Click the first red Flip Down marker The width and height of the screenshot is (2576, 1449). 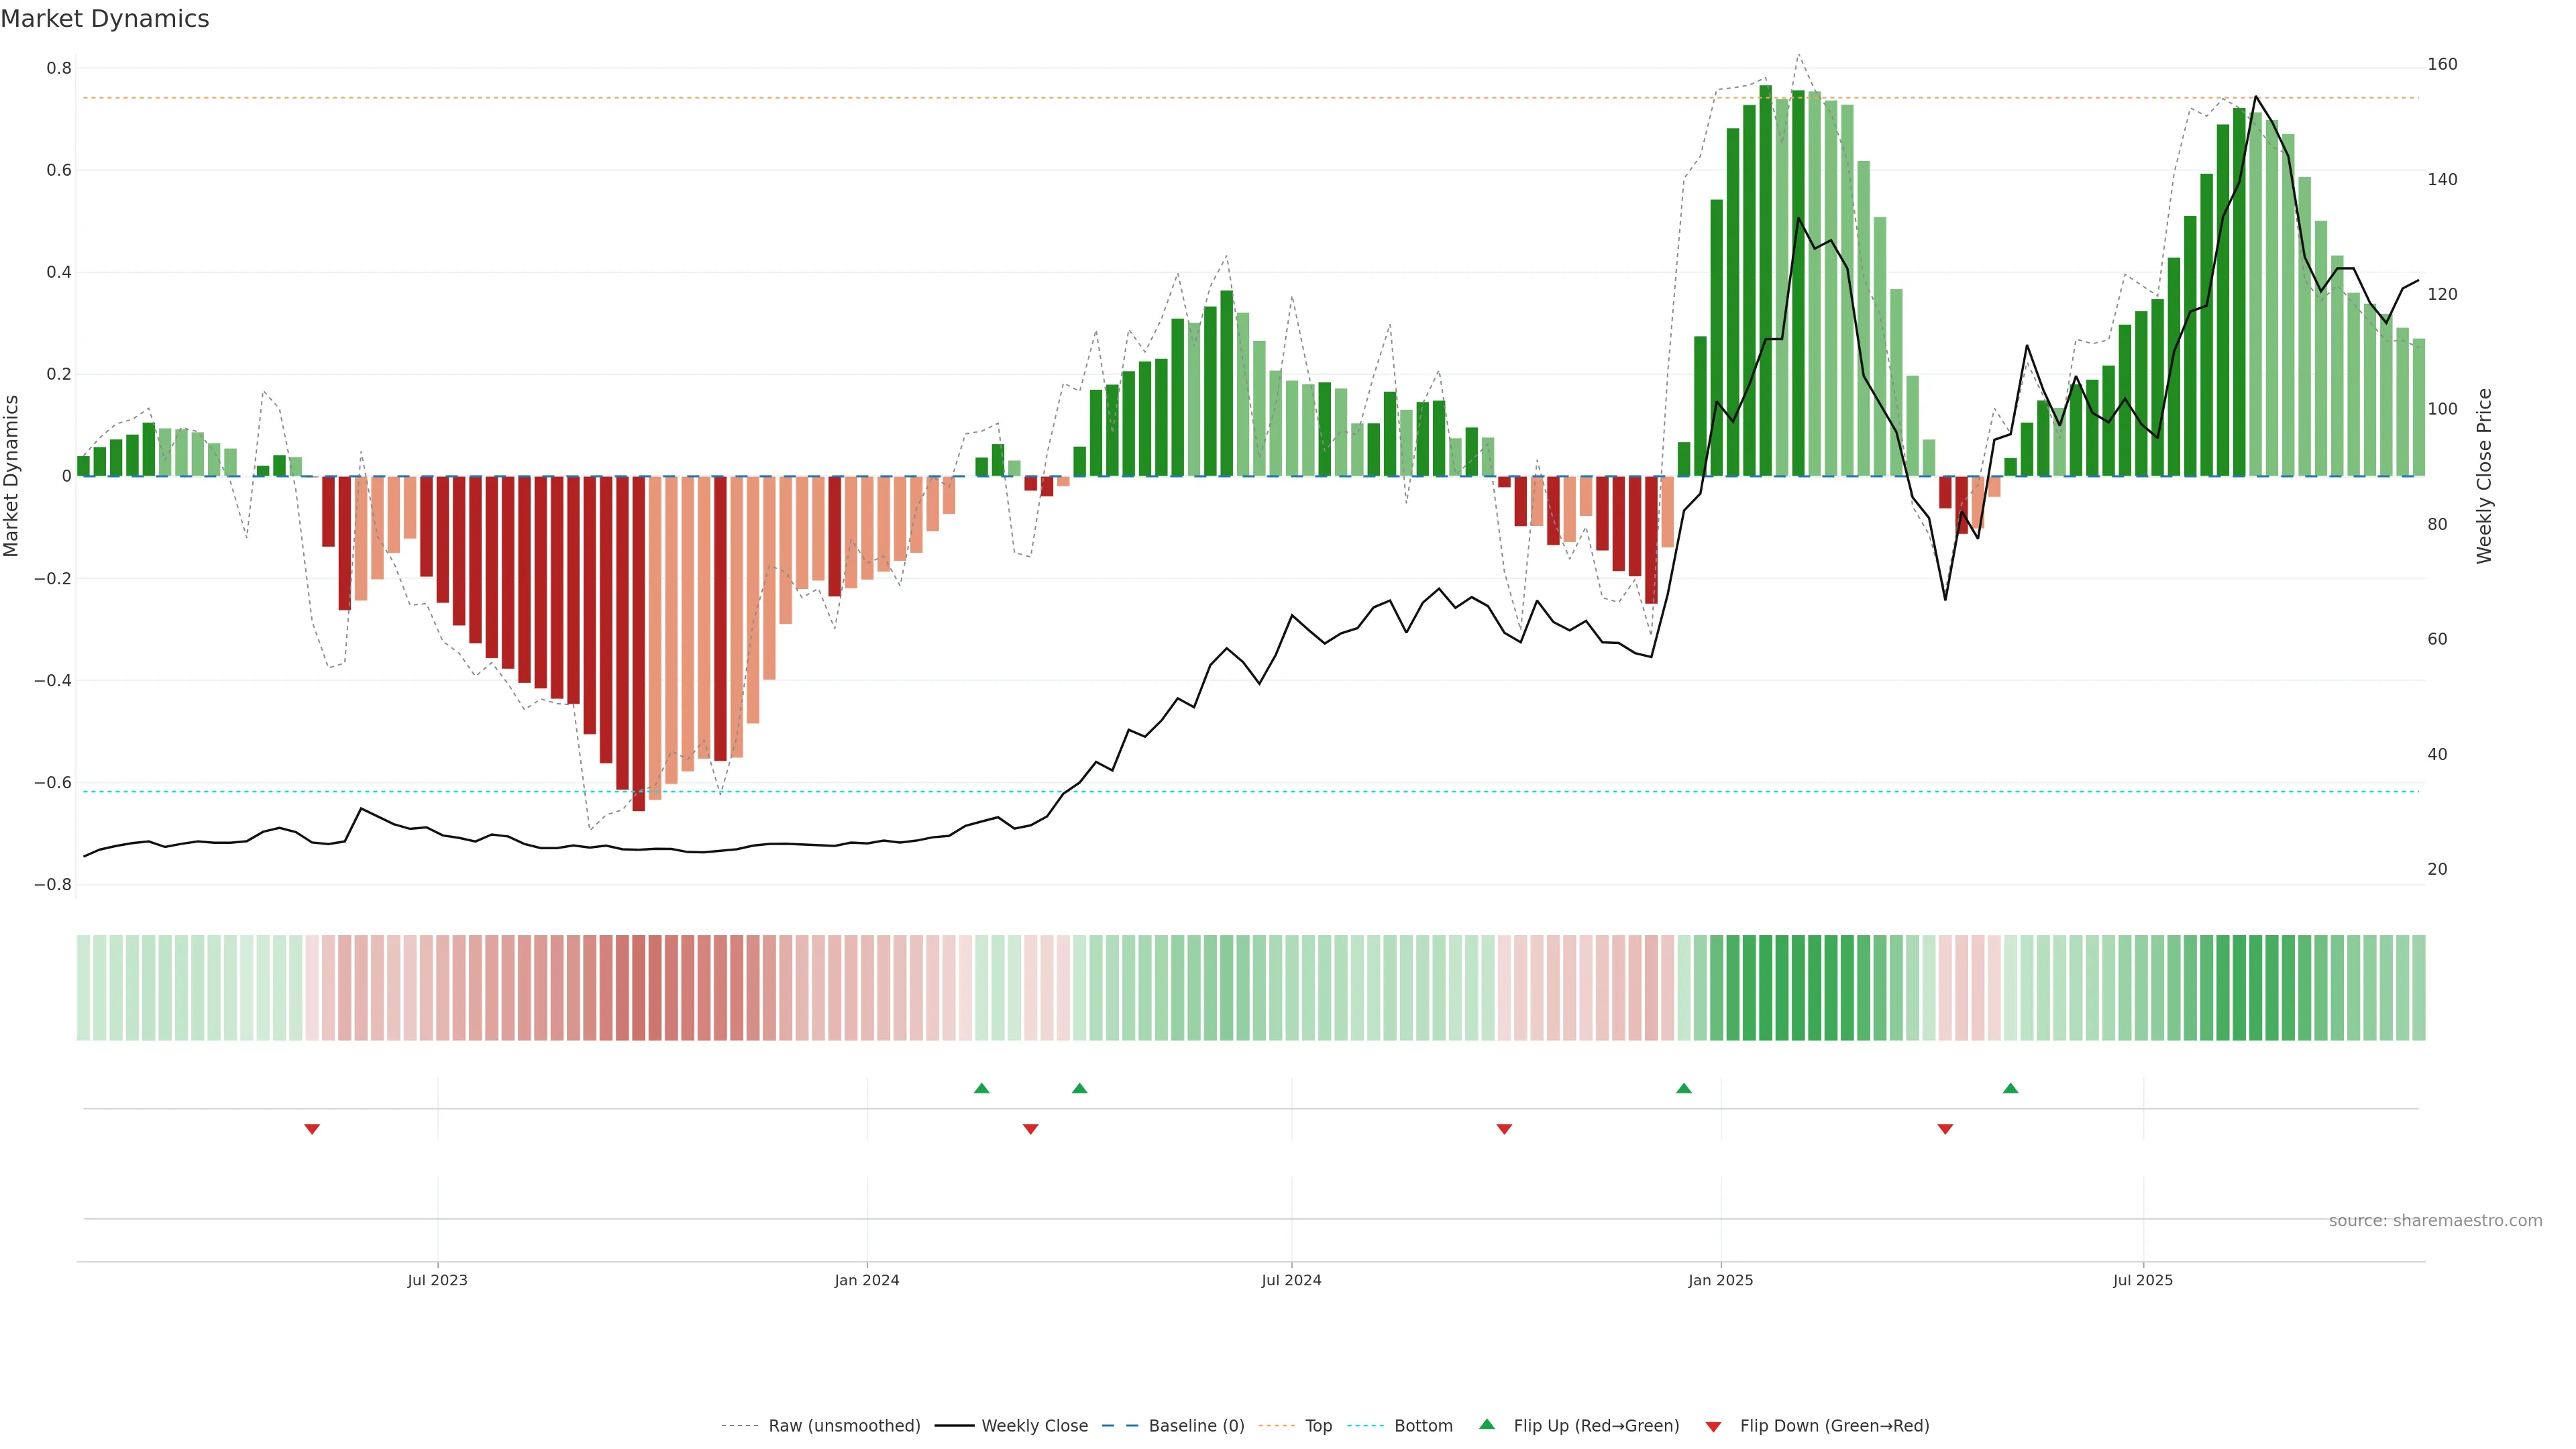point(312,1129)
